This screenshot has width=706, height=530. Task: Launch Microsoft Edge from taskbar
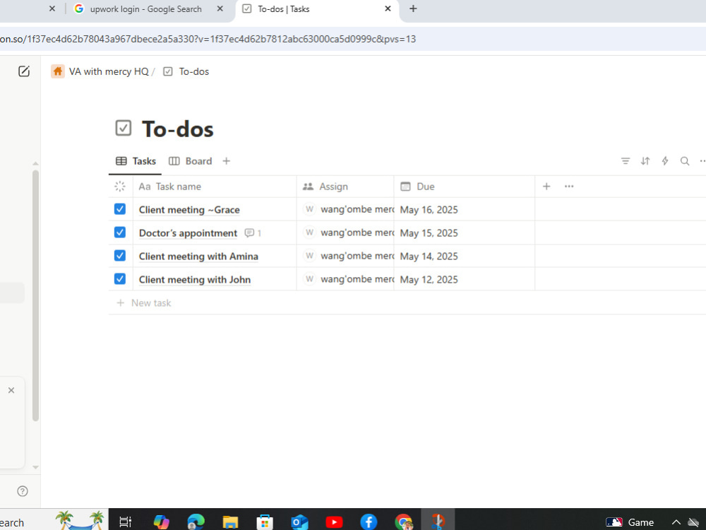pyautogui.click(x=196, y=522)
